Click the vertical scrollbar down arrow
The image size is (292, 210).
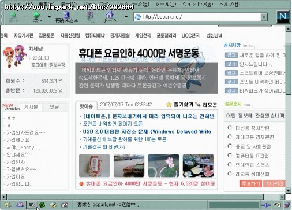[x=288, y=191]
